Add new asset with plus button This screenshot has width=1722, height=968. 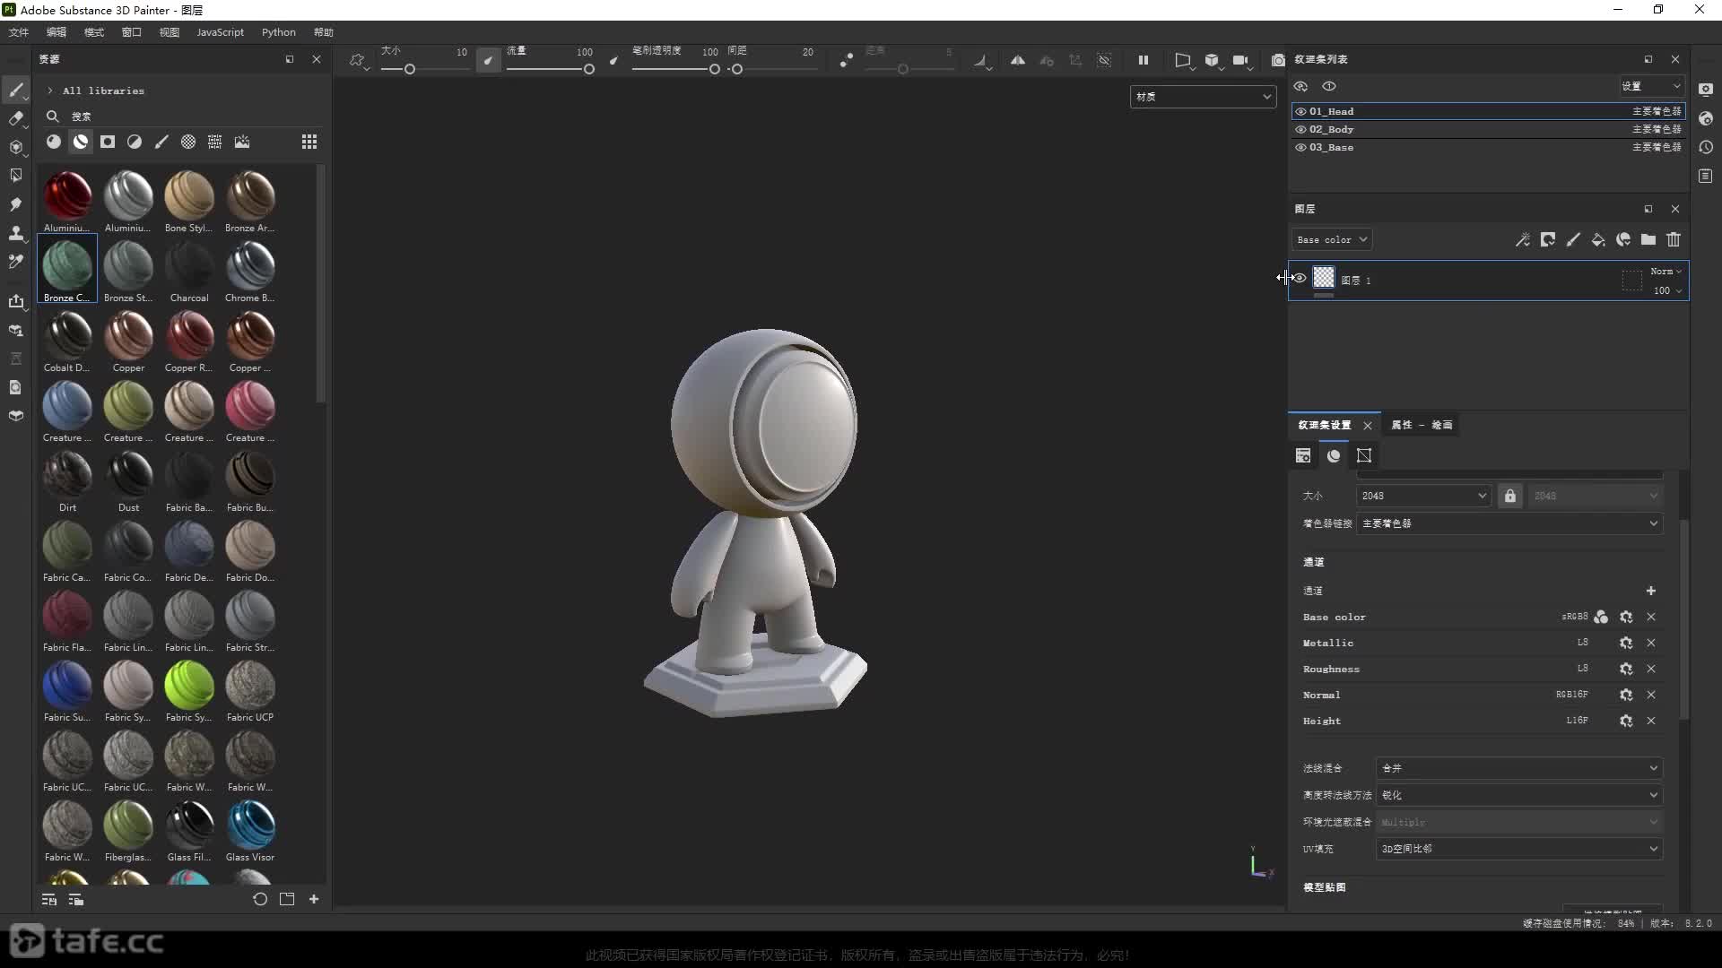tap(314, 899)
